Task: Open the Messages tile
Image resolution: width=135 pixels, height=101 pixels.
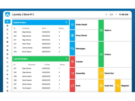Action: (84, 48)
